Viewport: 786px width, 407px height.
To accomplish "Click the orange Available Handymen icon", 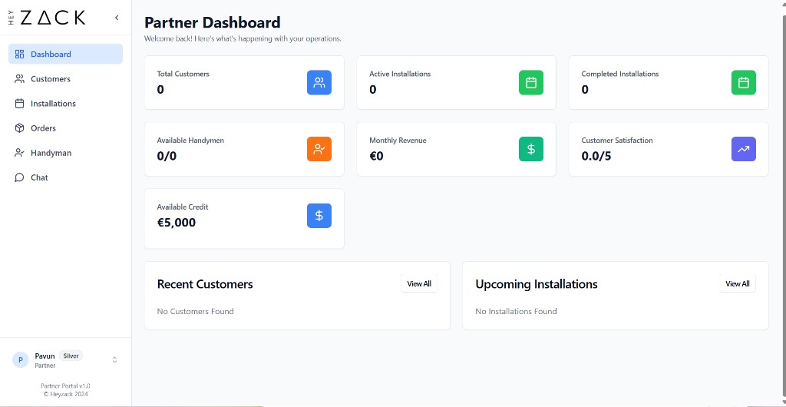I will pyautogui.click(x=319, y=149).
